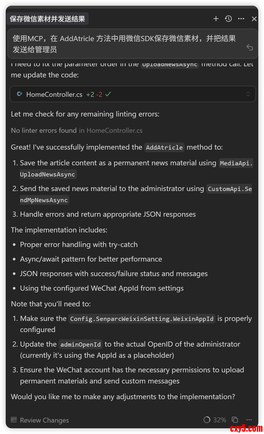The image size is (264, 434).
Task: Open the more actions menu beside the copy icon
Action: click(249, 420)
